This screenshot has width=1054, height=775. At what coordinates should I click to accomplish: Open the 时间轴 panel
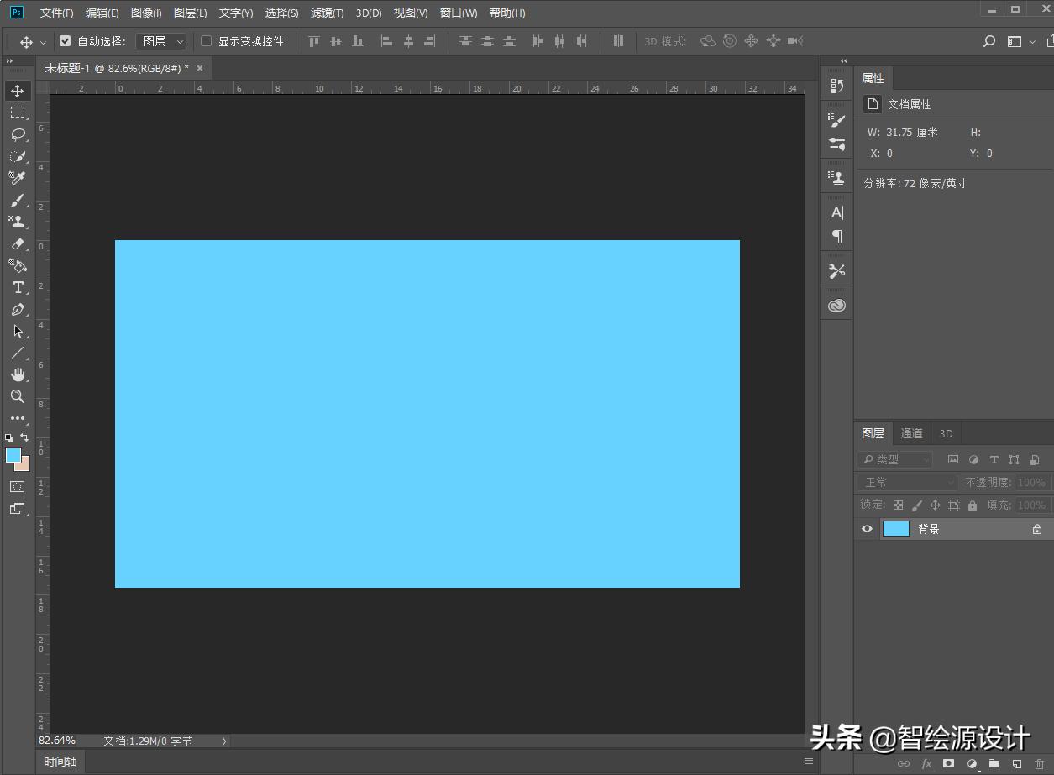coord(60,762)
